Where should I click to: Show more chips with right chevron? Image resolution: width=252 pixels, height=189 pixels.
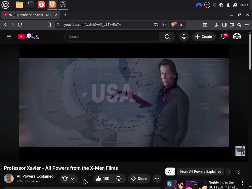coord(239,173)
